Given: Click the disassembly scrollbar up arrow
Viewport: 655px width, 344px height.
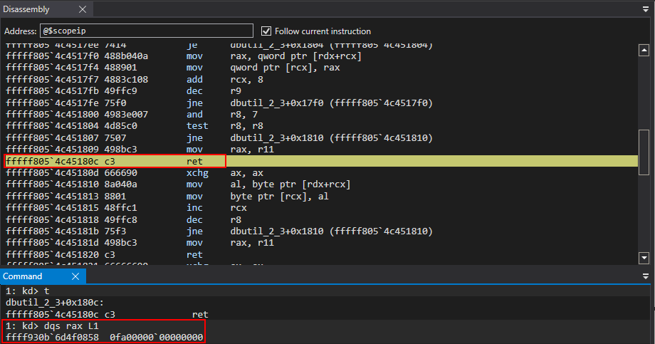Looking at the screenshot, I should point(644,49).
